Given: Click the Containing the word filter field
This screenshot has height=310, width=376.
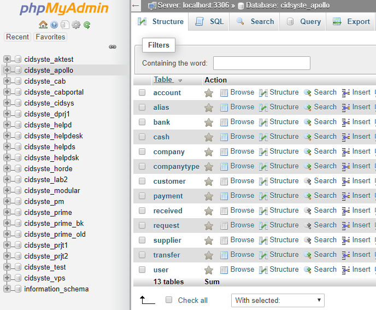Looking at the screenshot, I should pyautogui.click(x=261, y=63).
